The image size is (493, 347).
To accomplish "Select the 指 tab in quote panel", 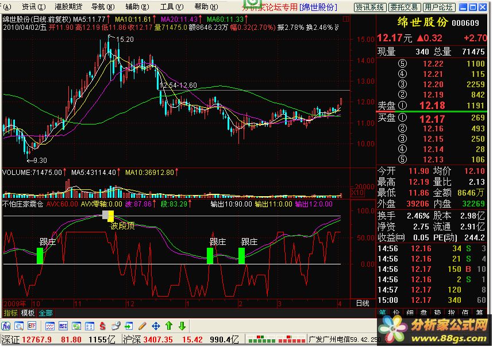I will 451,312.
